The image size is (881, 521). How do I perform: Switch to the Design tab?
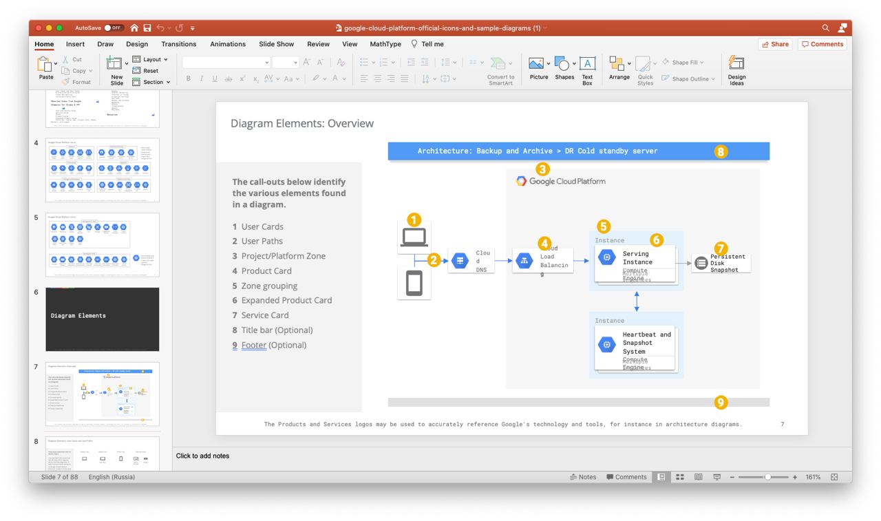[137, 44]
